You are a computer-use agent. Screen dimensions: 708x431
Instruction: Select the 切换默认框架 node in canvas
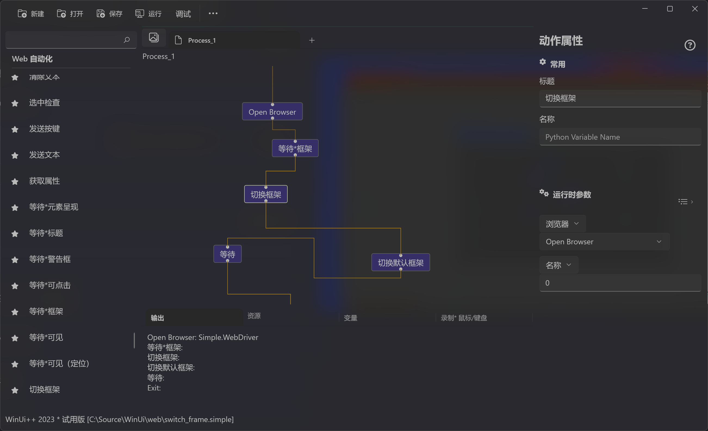pos(400,263)
